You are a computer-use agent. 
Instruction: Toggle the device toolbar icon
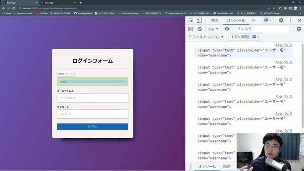pyautogui.click(x=199, y=20)
